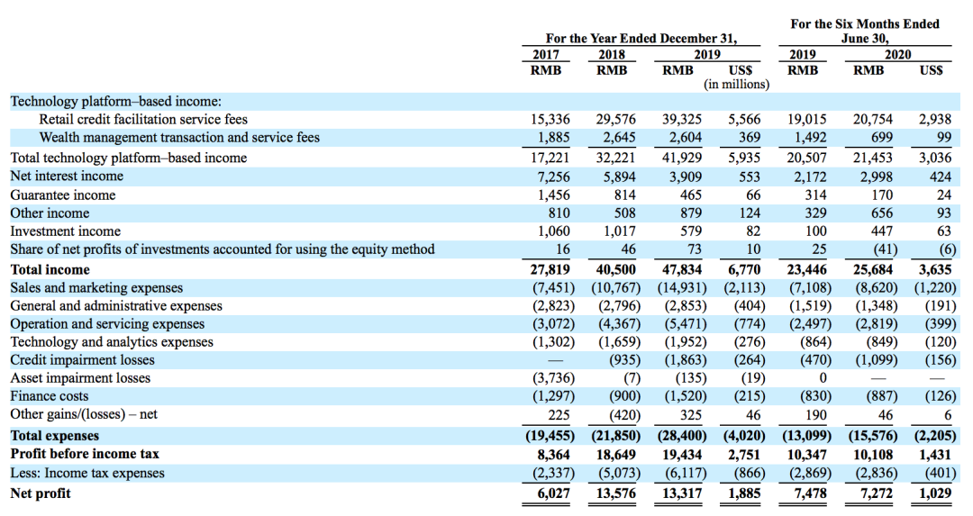973x516 pixels.
Task: Click profit before tax value 10,347
Action: (x=806, y=453)
